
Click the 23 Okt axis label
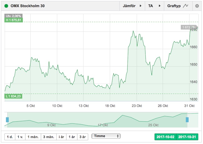(x=137, y=106)
